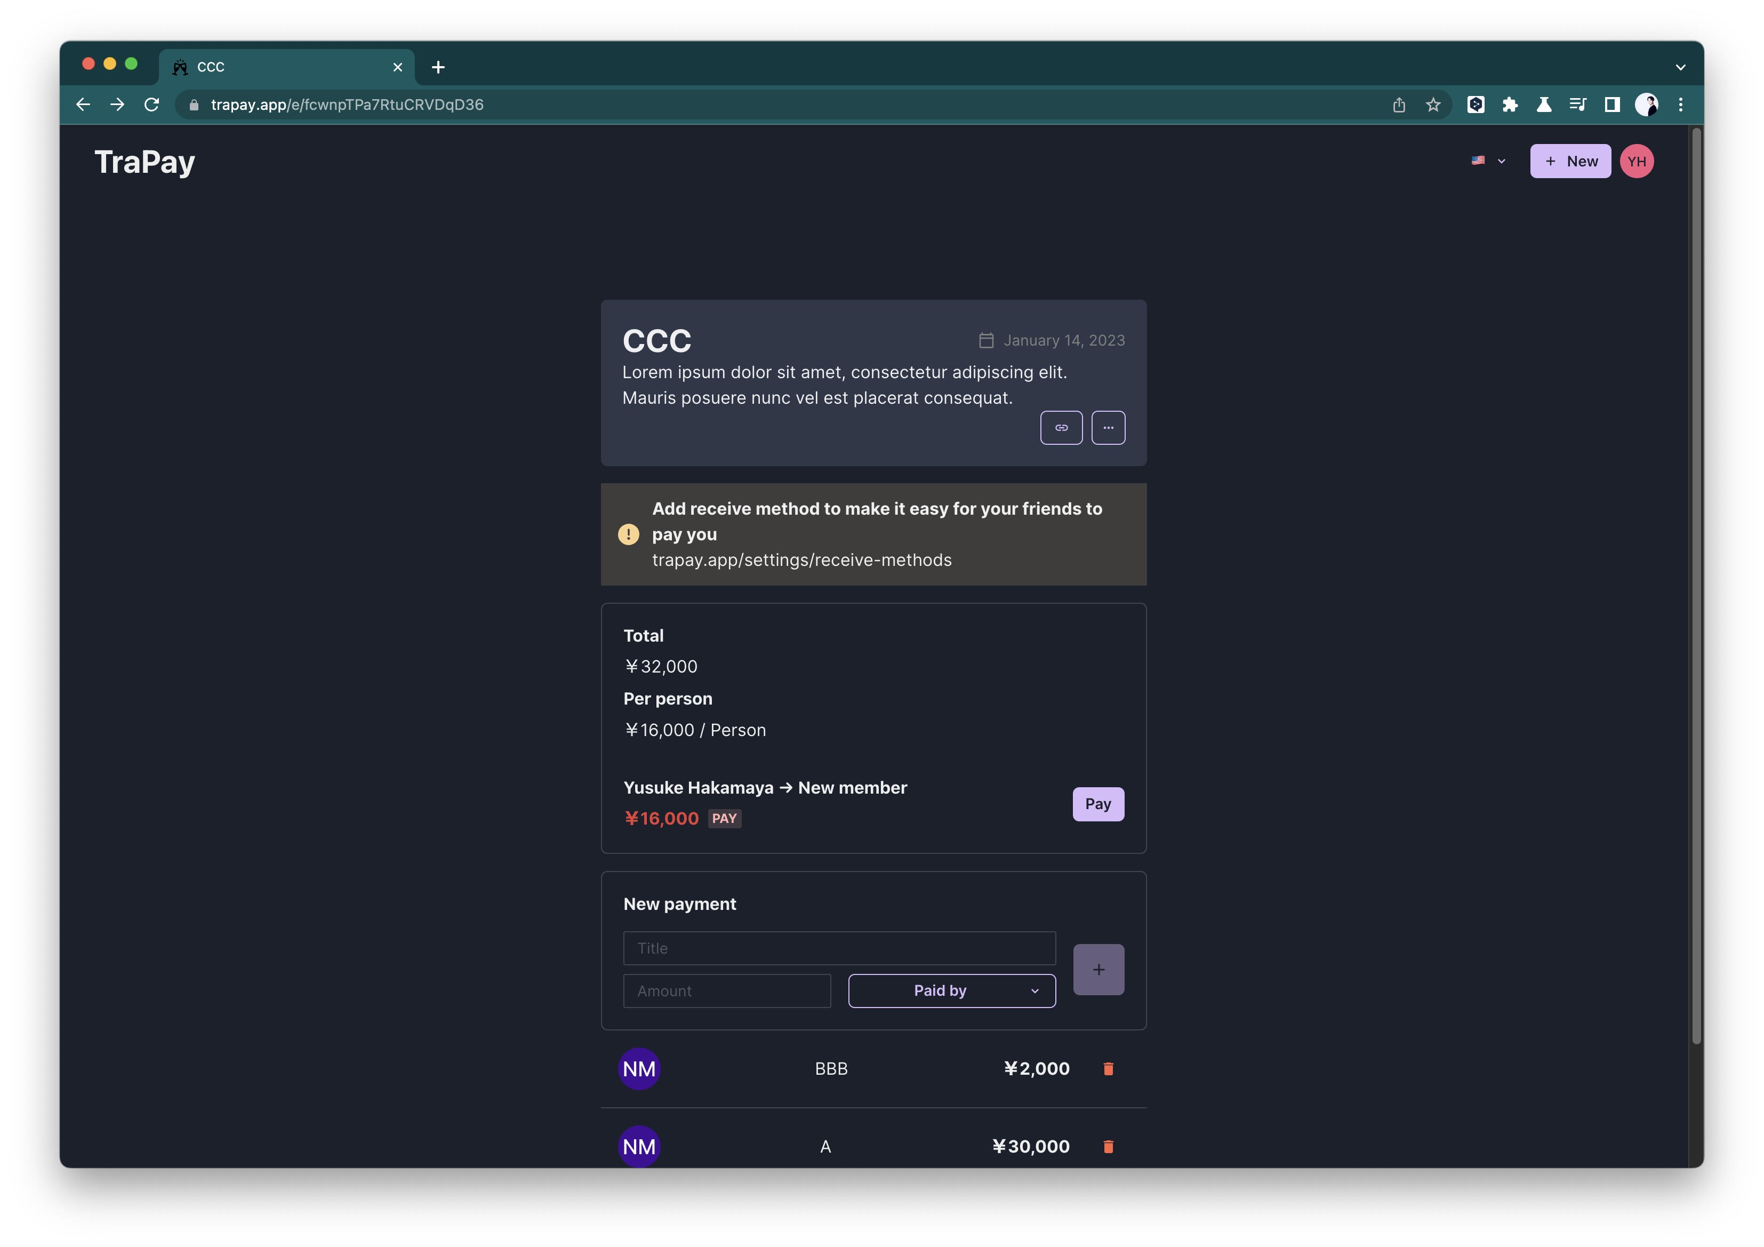Open a new browser tab
This screenshot has width=1764, height=1247.
coord(438,68)
